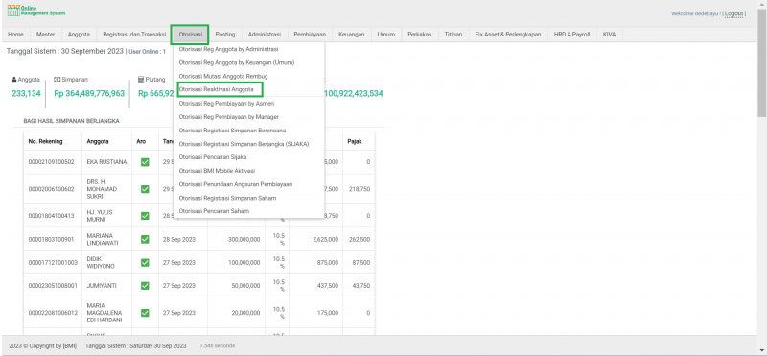Open the Anggota menu

click(79, 35)
